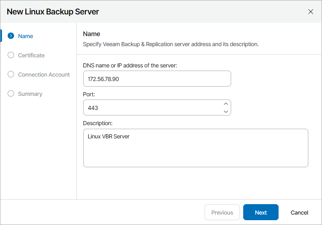Focus the DNS name or IP address field
This screenshot has width=322, height=225.
coord(157,79)
